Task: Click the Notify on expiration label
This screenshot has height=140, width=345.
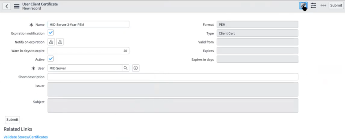Action: (29, 42)
